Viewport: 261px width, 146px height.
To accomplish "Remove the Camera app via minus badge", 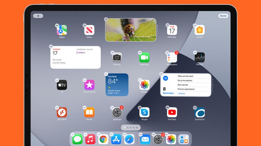I will point(112,53).
